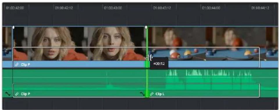Select the pool table video clip thumbnail
The width and height of the screenshot is (279, 110).
click(213, 44)
